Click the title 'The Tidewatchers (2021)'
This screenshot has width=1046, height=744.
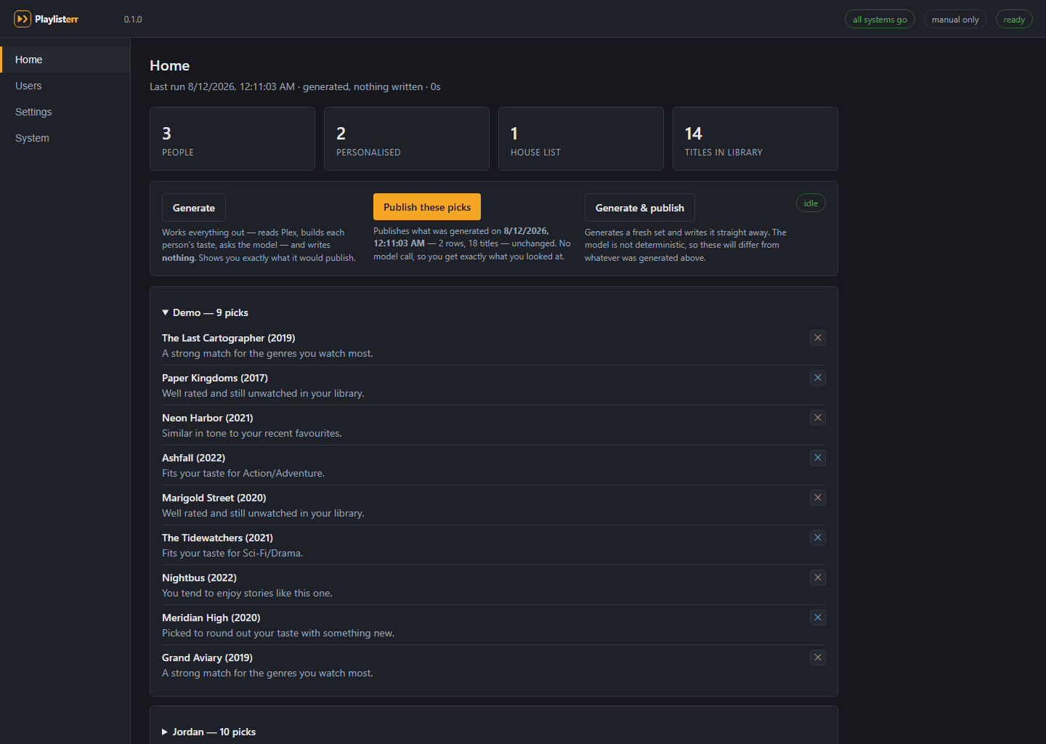[x=217, y=538]
